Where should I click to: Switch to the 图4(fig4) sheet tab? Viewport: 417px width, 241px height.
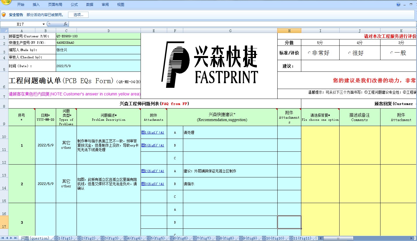coord(133,238)
